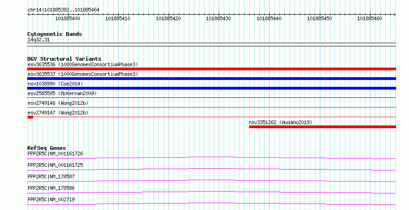Viewport: 409px width, 210px height.
Task: Open variant esv2749146 (Wong2012b) label
Action: pyautogui.click(x=58, y=103)
